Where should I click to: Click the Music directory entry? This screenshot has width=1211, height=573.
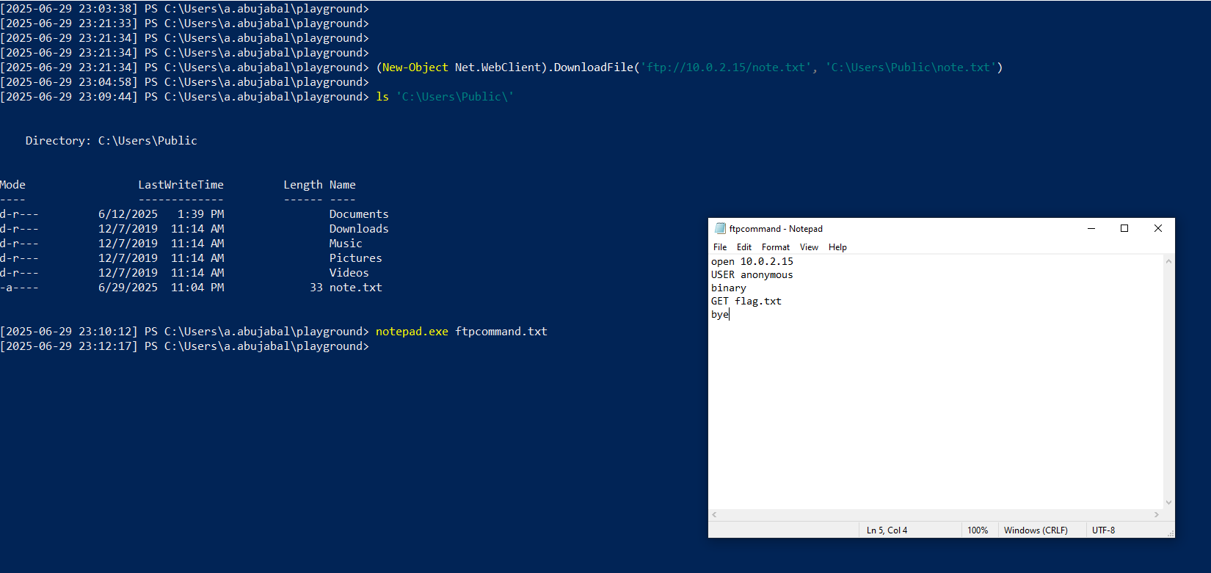coord(346,244)
